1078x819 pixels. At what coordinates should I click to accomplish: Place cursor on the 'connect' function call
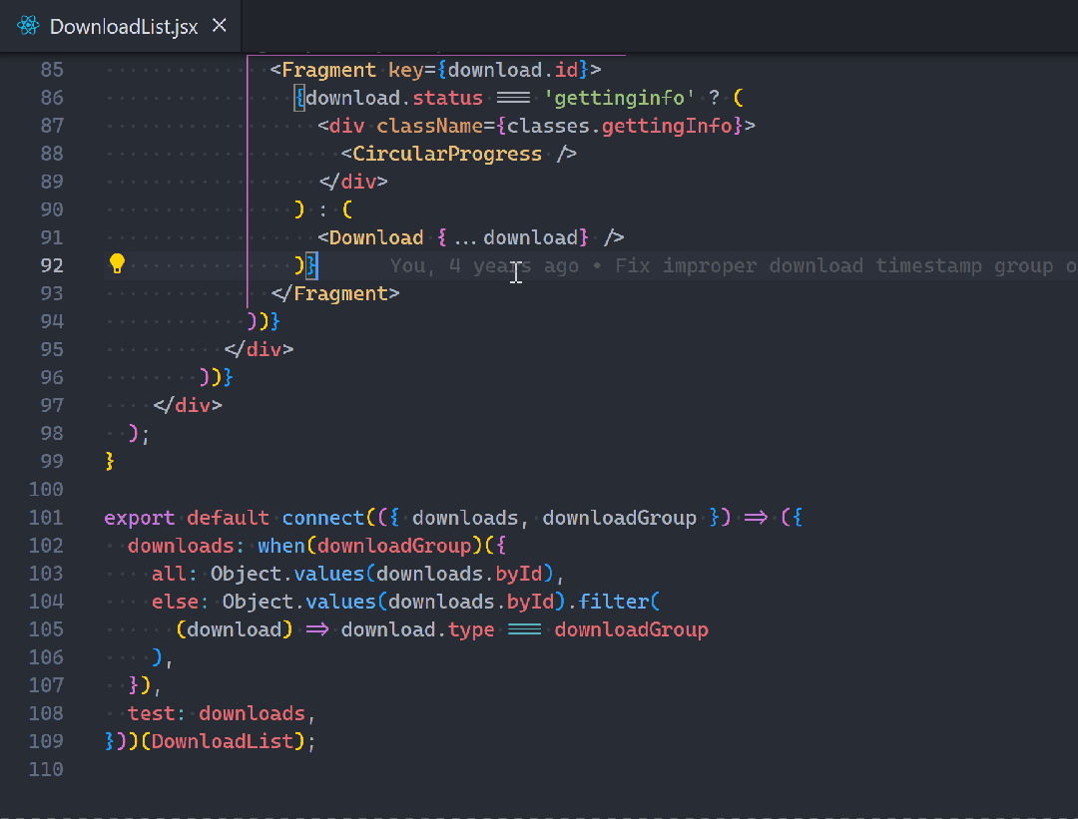point(322,518)
